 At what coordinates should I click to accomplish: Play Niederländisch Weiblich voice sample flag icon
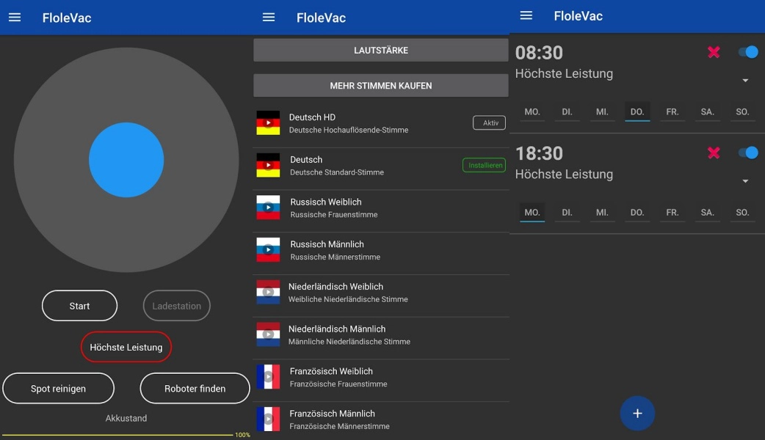tap(268, 293)
